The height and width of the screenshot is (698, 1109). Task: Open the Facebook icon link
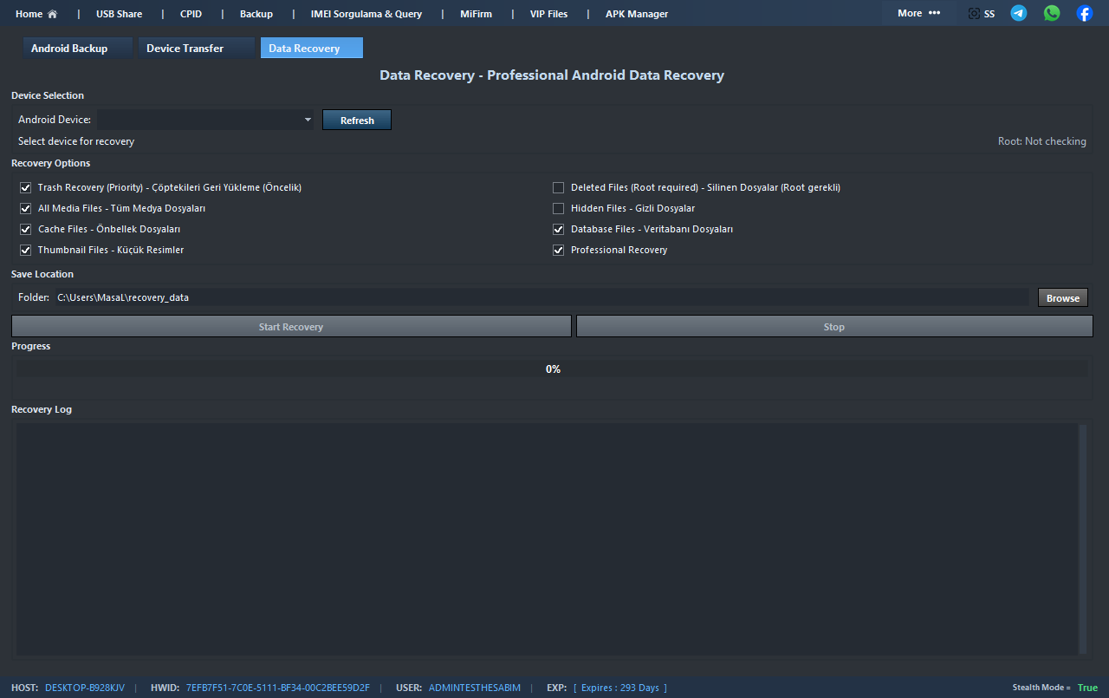pos(1084,14)
